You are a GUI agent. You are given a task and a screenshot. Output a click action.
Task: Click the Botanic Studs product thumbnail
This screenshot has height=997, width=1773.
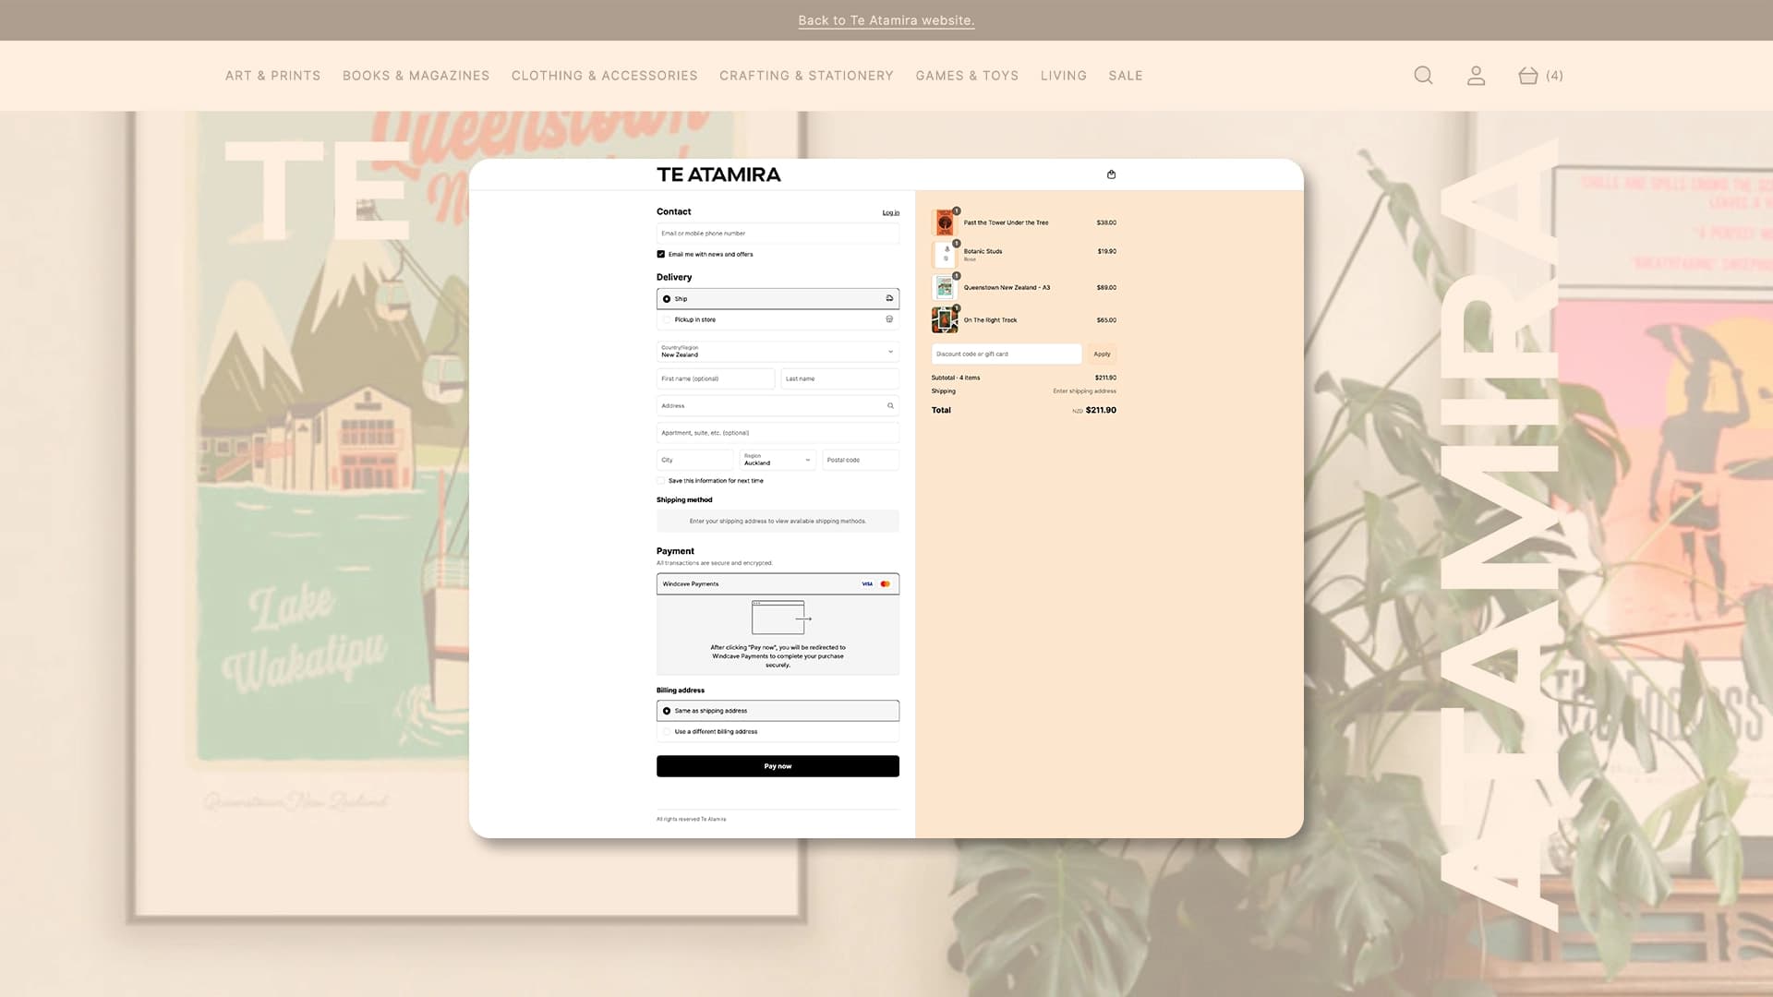pos(945,254)
